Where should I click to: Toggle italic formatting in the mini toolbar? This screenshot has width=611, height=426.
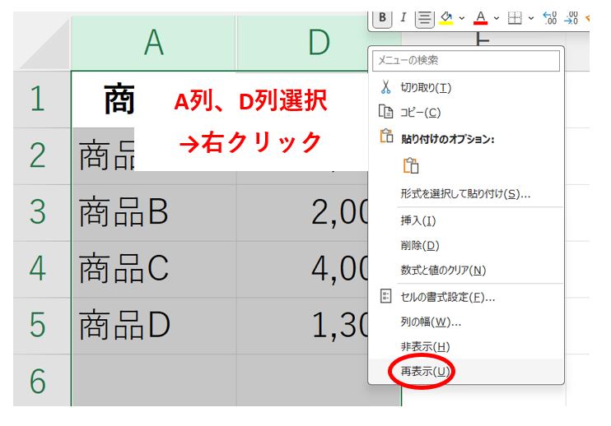pos(403,17)
